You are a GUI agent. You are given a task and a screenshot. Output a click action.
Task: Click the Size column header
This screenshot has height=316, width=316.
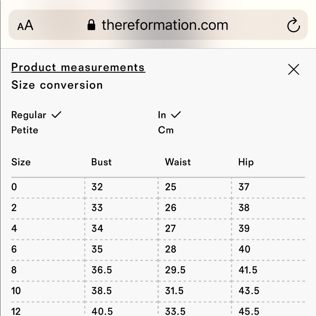[21, 162]
